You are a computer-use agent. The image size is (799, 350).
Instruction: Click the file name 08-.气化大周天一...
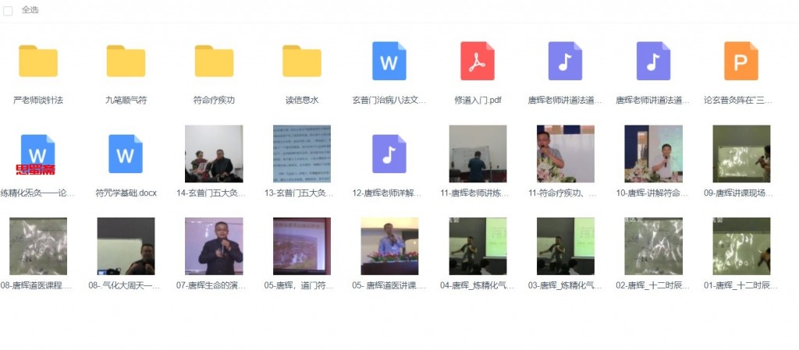point(126,285)
